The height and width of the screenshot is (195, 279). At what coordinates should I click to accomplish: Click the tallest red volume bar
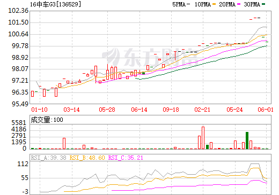tap(203, 138)
